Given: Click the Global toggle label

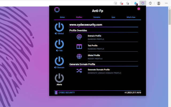Looking at the screenshot, I should point(59,33).
